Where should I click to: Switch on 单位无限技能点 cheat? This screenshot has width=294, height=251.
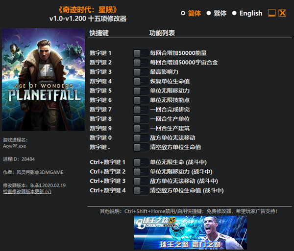(141, 100)
